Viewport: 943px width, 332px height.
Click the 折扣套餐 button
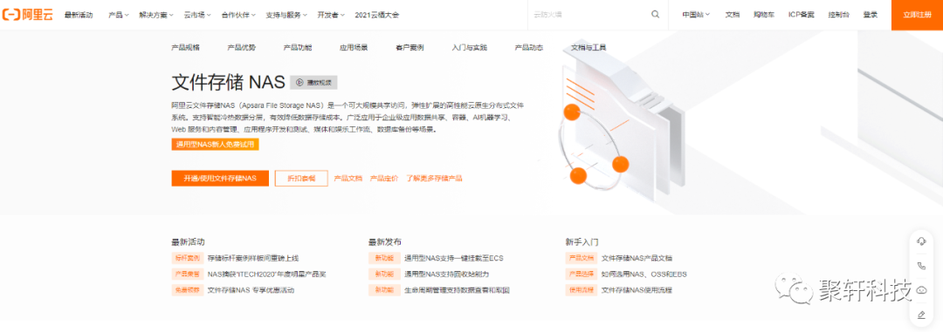301,179
